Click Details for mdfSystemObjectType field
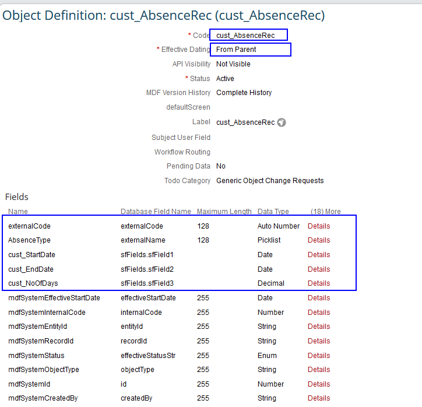 pos(319,370)
